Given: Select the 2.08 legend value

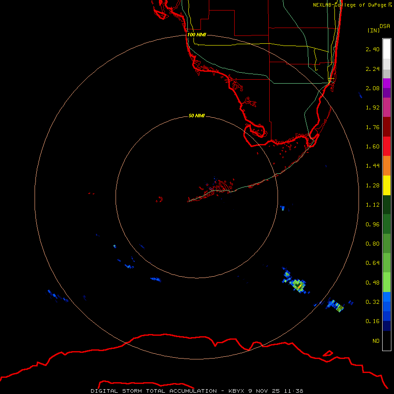Looking at the screenshot, I should click(x=373, y=88).
